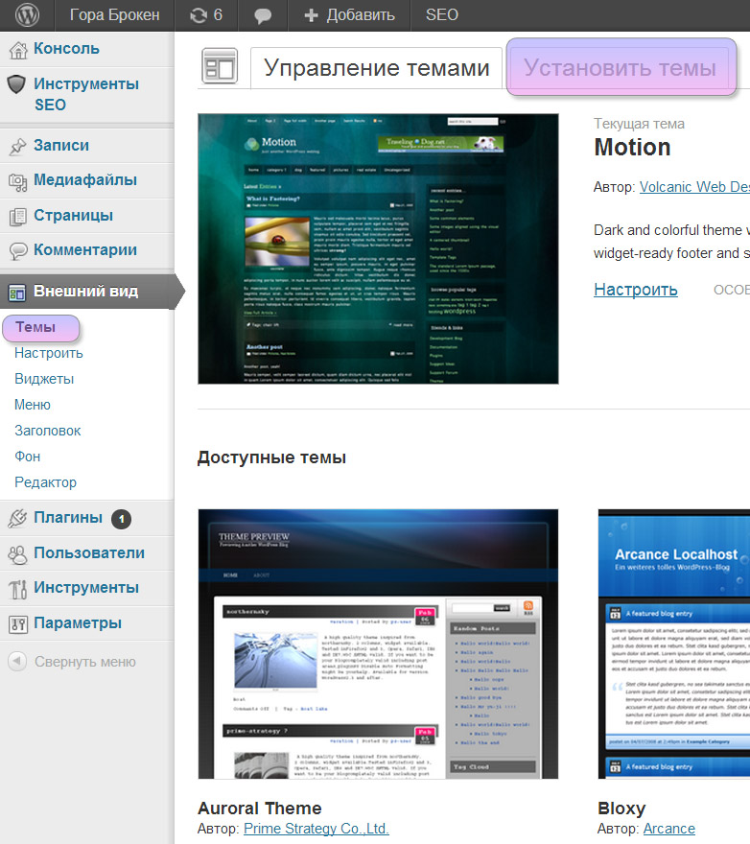
Task: Collapse sidebar via Свернуть меню
Action: 85,662
